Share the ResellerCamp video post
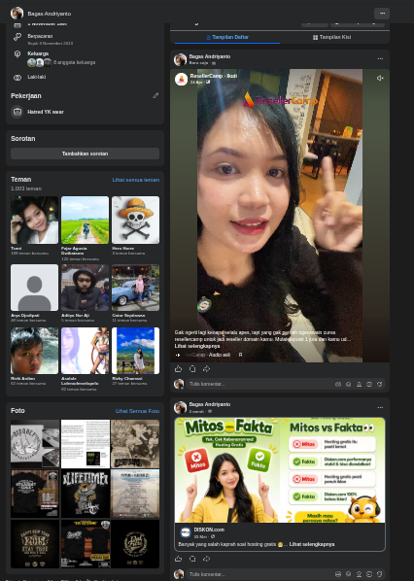 [x=206, y=368]
